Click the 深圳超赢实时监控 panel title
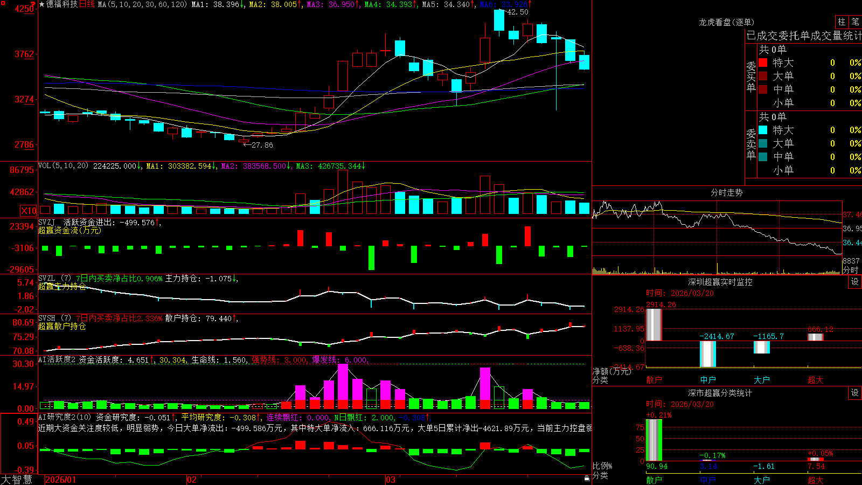The image size is (862, 485). [x=720, y=282]
